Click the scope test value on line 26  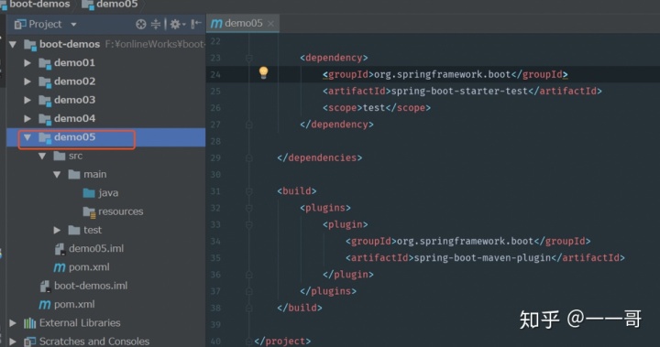point(374,108)
